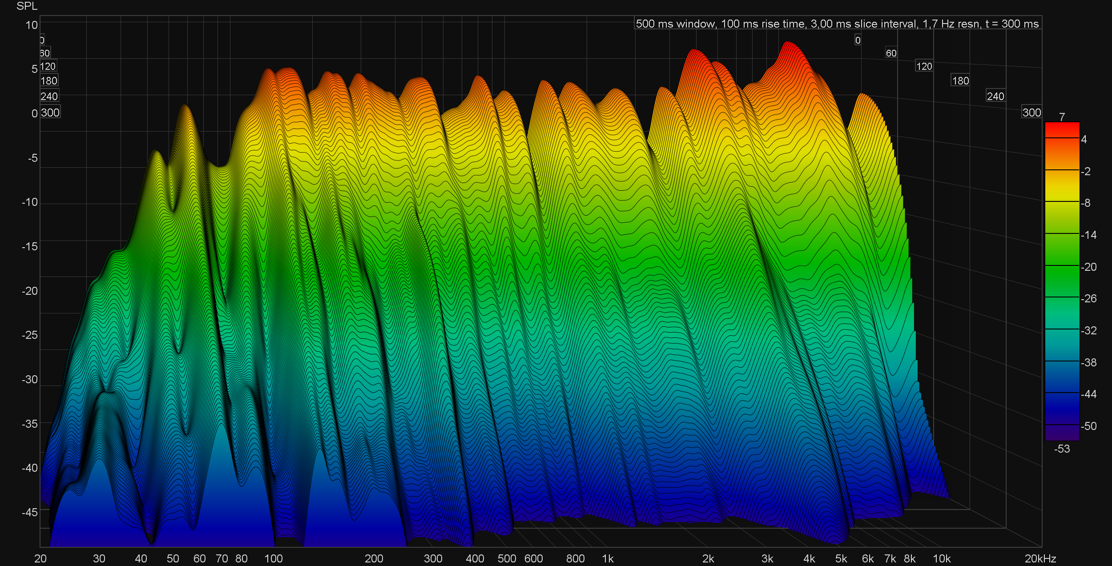Viewport: 1112px width, 566px height.
Task: Click the 100 frequency axis label
Action: point(273,558)
